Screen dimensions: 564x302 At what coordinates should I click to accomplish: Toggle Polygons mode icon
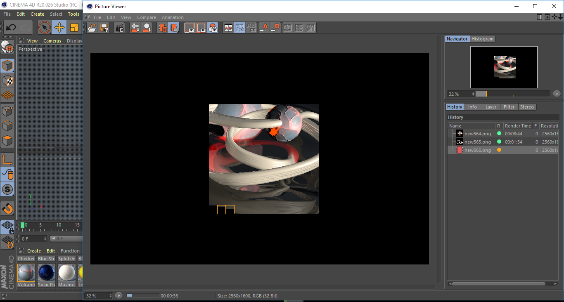pos(7,141)
